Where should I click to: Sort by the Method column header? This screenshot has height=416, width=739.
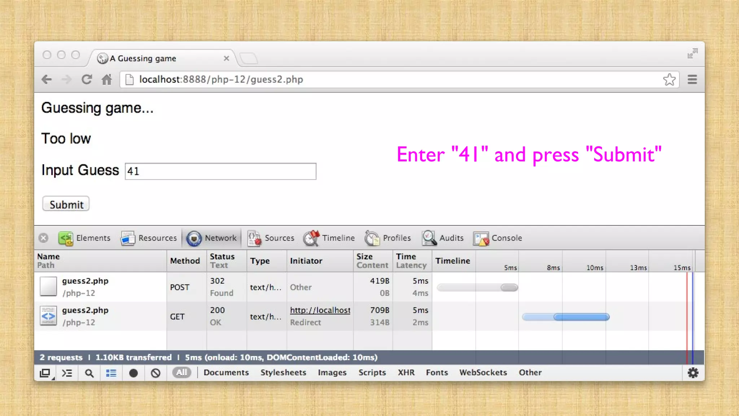point(187,261)
